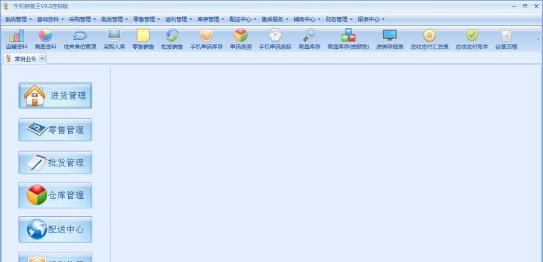Expand the 基础资料 menu

[50, 19]
